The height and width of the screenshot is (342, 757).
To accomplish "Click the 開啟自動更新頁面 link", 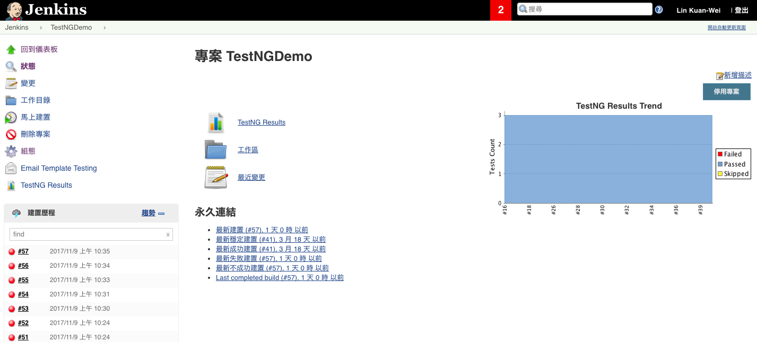I will pos(727,28).
